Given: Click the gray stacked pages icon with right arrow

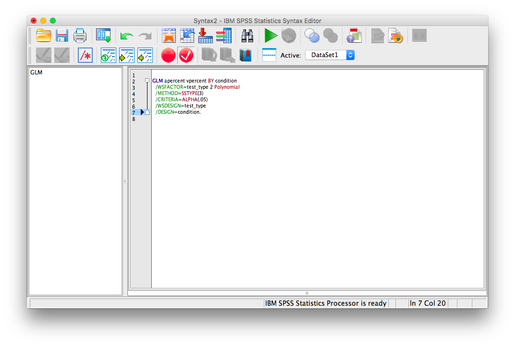Looking at the screenshot, I should (228, 55).
